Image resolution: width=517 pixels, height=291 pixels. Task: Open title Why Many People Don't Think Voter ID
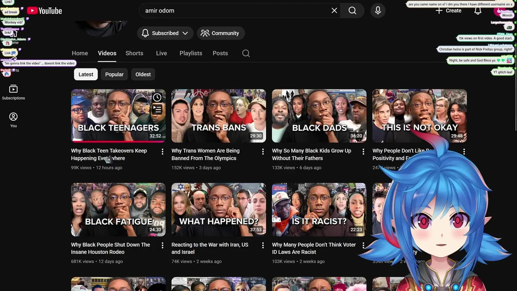pos(314,248)
